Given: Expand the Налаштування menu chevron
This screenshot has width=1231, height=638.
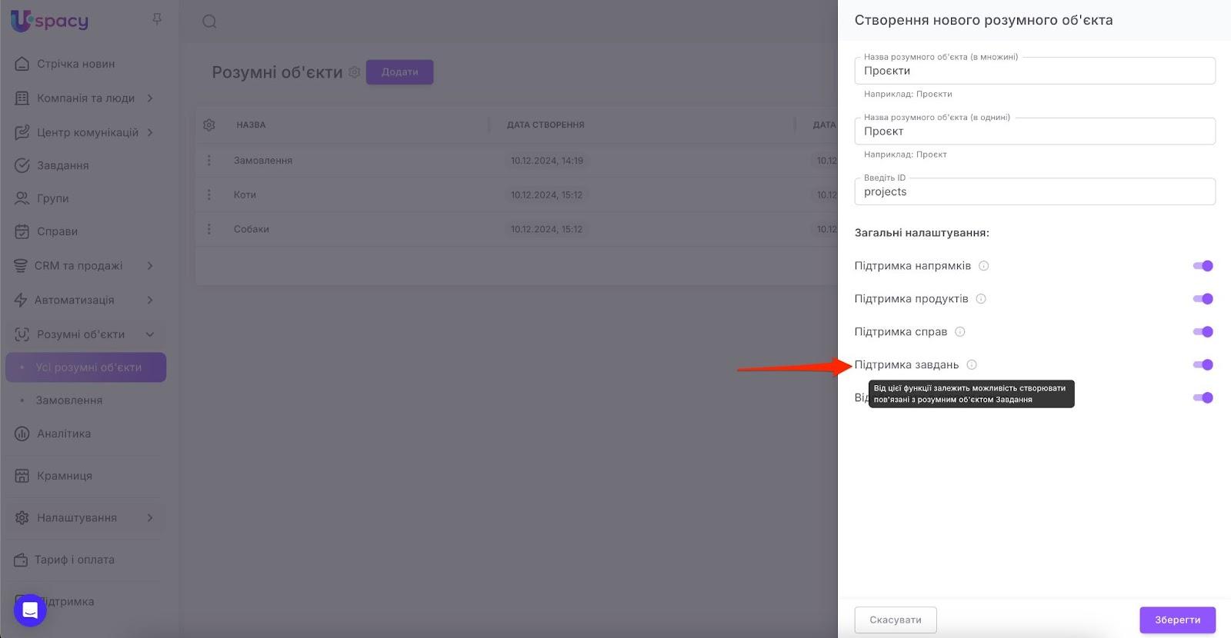Looking at the screenshot, I should (x=150, y=518).
